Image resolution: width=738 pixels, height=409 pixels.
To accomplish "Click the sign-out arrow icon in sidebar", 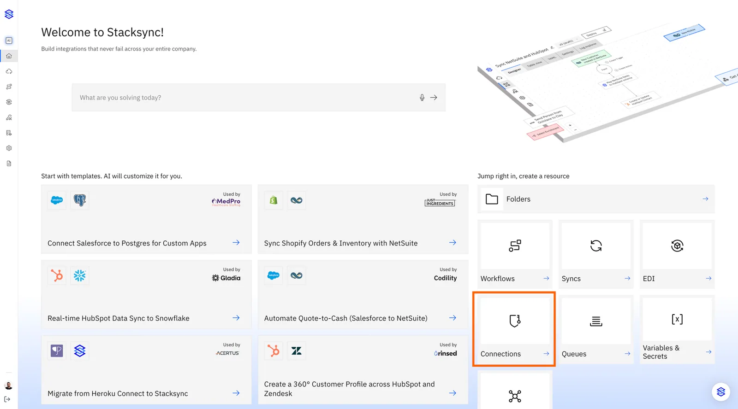I will pyautogui.click(x=7, y=399).
